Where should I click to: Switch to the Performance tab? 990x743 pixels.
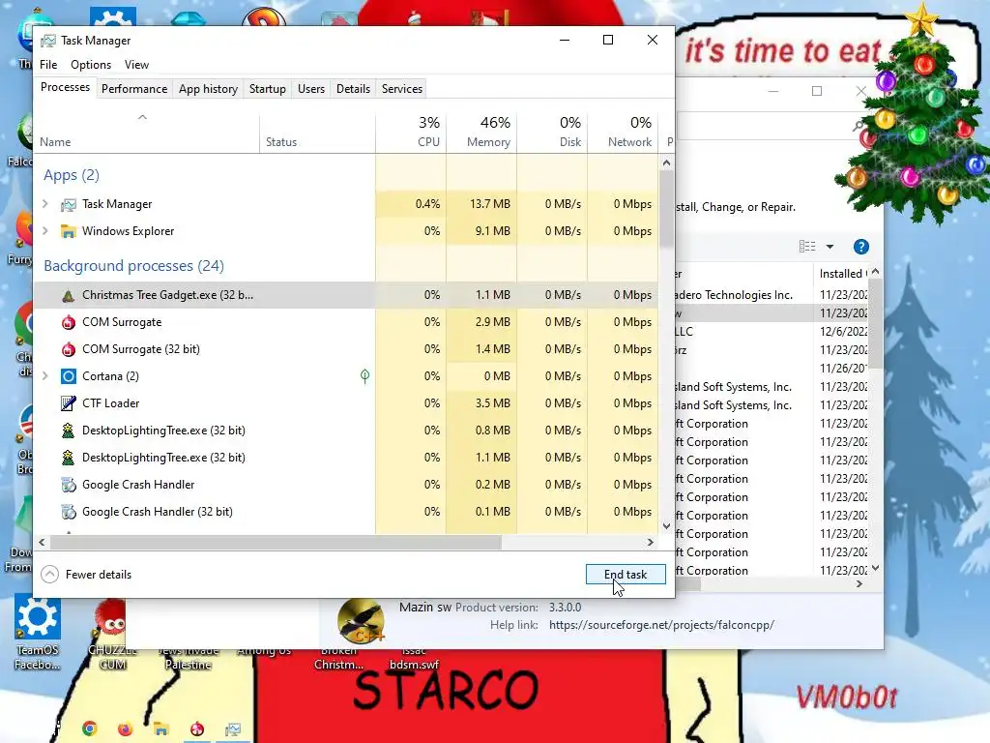click(134, 89)
